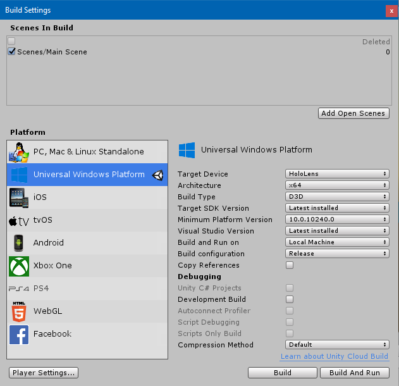
Task: Click the HTML5 WebGL icon
Action: pyautogui.click(x=19, y=311)
